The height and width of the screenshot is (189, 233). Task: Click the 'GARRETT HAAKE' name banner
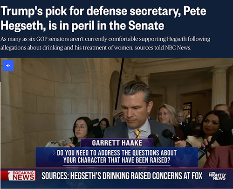pos(117,143)
